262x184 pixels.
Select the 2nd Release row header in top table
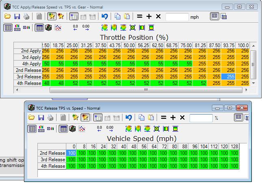[27, 70]
